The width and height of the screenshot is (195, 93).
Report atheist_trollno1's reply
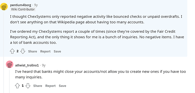[x=50, y=86]
